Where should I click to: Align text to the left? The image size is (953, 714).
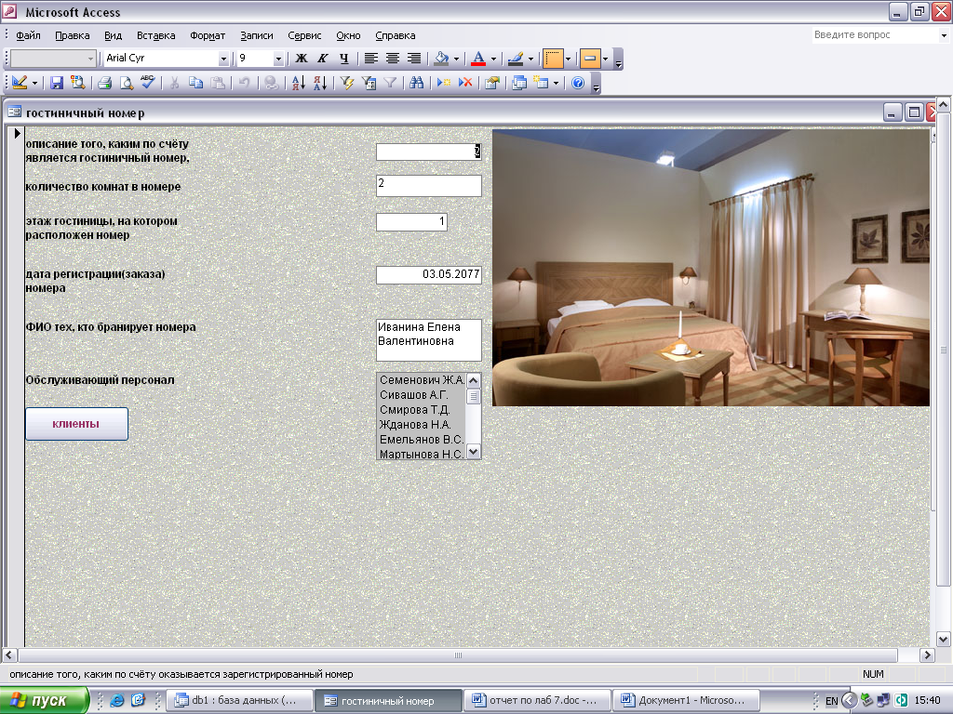pyautogui.click(x=370, y=59)
